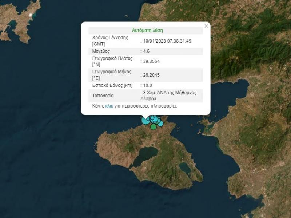This screenshot has width=291, height=218.
Task: Click the focal depth value 10.0
Action: pos(148,85)
